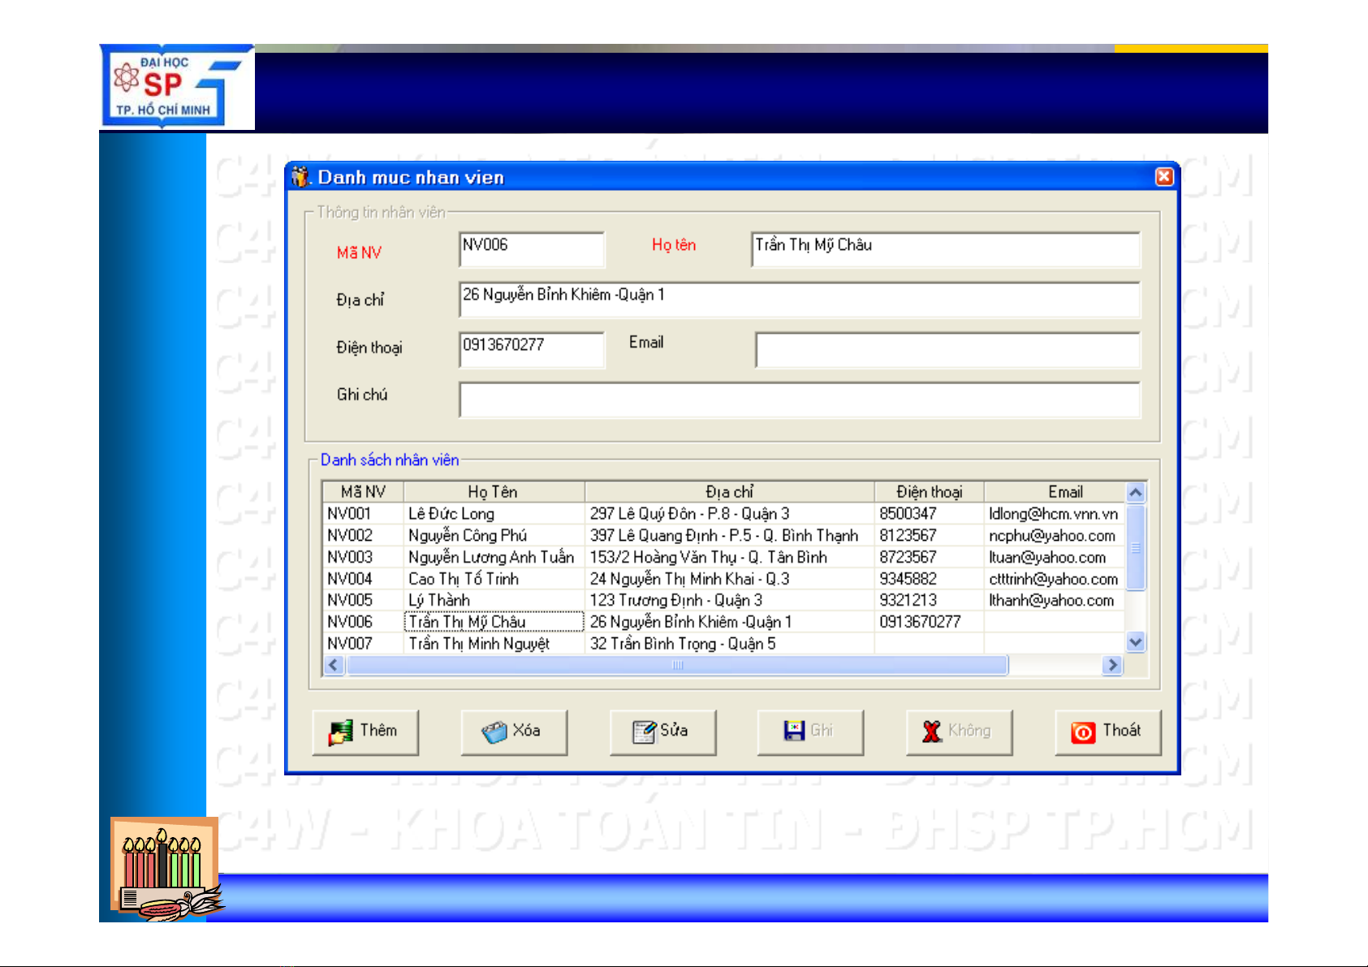Click the Địa chỉ column header

(x=728, y=492)
